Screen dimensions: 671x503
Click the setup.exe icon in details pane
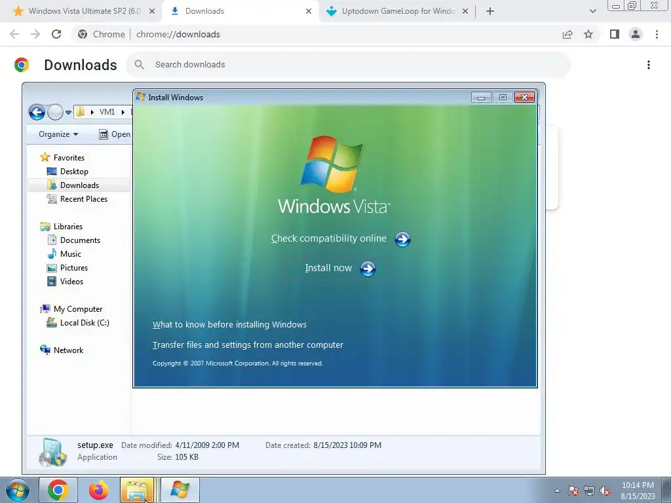52,452
